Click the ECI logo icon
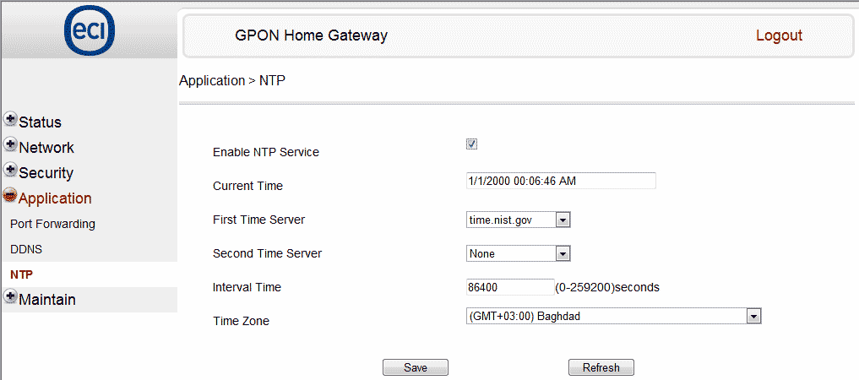This screenshot has width=859, height=380. pos(89,33)
